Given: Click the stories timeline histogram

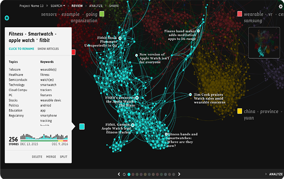Looking at the screenshot, I should [44, 137].
